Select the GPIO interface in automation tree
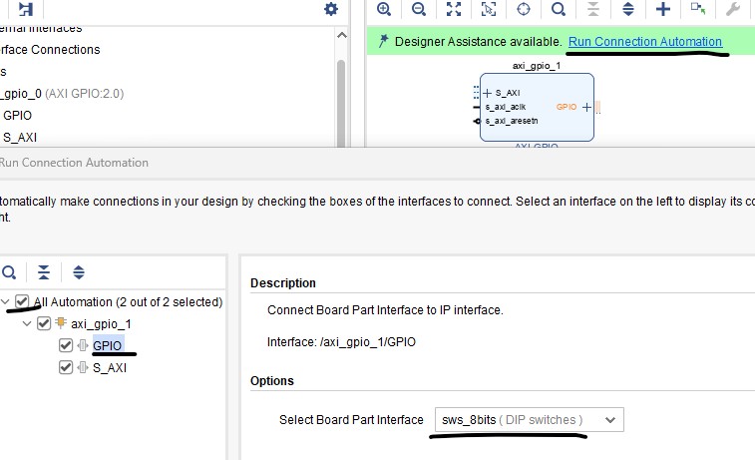Viewport: 755px width, 460px height. [x=108, y=345]
